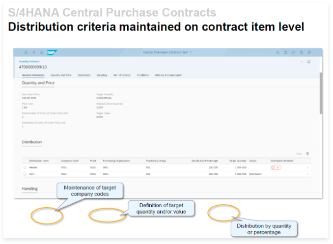Switch to Quantity and Price tab

coord(61,75)
